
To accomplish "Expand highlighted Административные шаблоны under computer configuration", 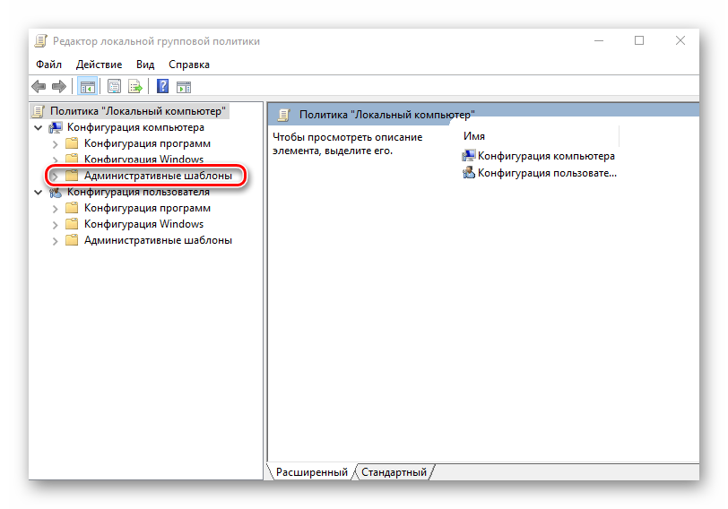I will point(55,177).
